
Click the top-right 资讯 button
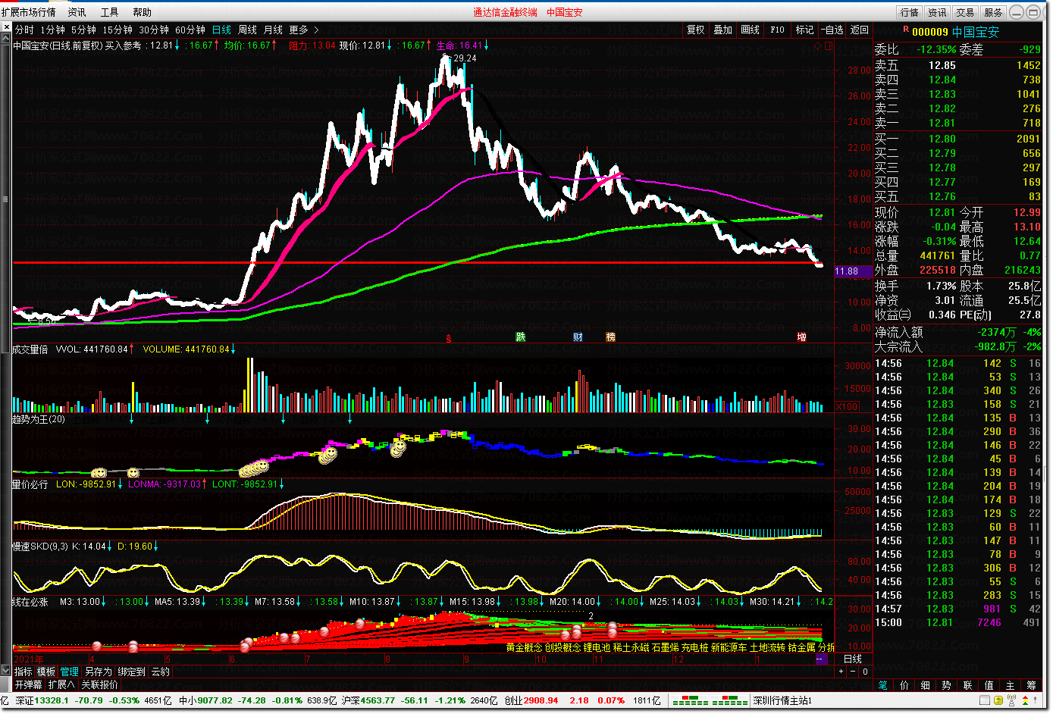pyautogui.click(x=938, y=12)
